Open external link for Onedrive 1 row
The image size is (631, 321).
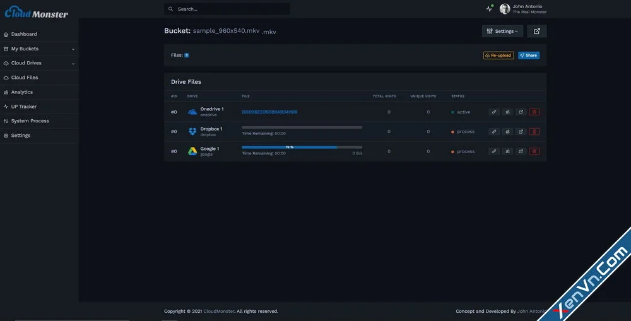pos(521,112)
